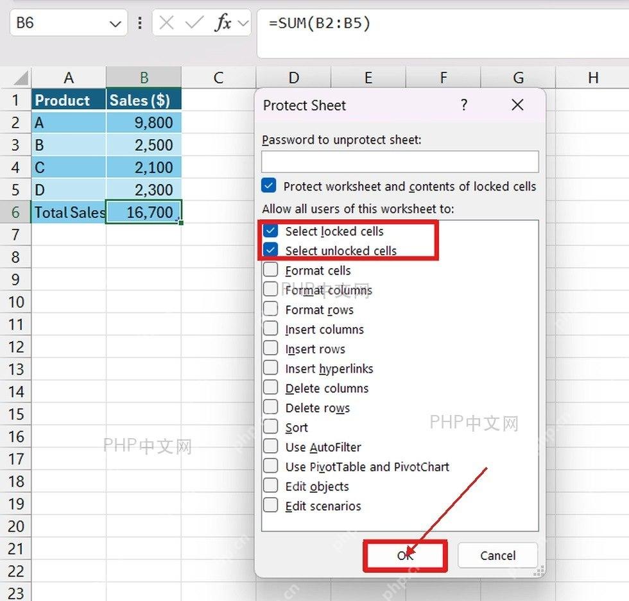Select row 10 header
Viewport: 629px width, 601px height.
[15, 302]
